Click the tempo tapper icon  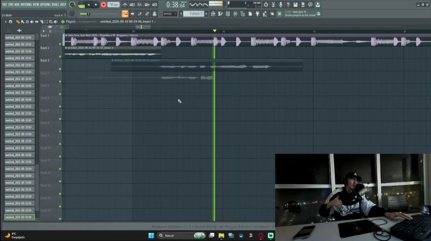coord(265,14)
